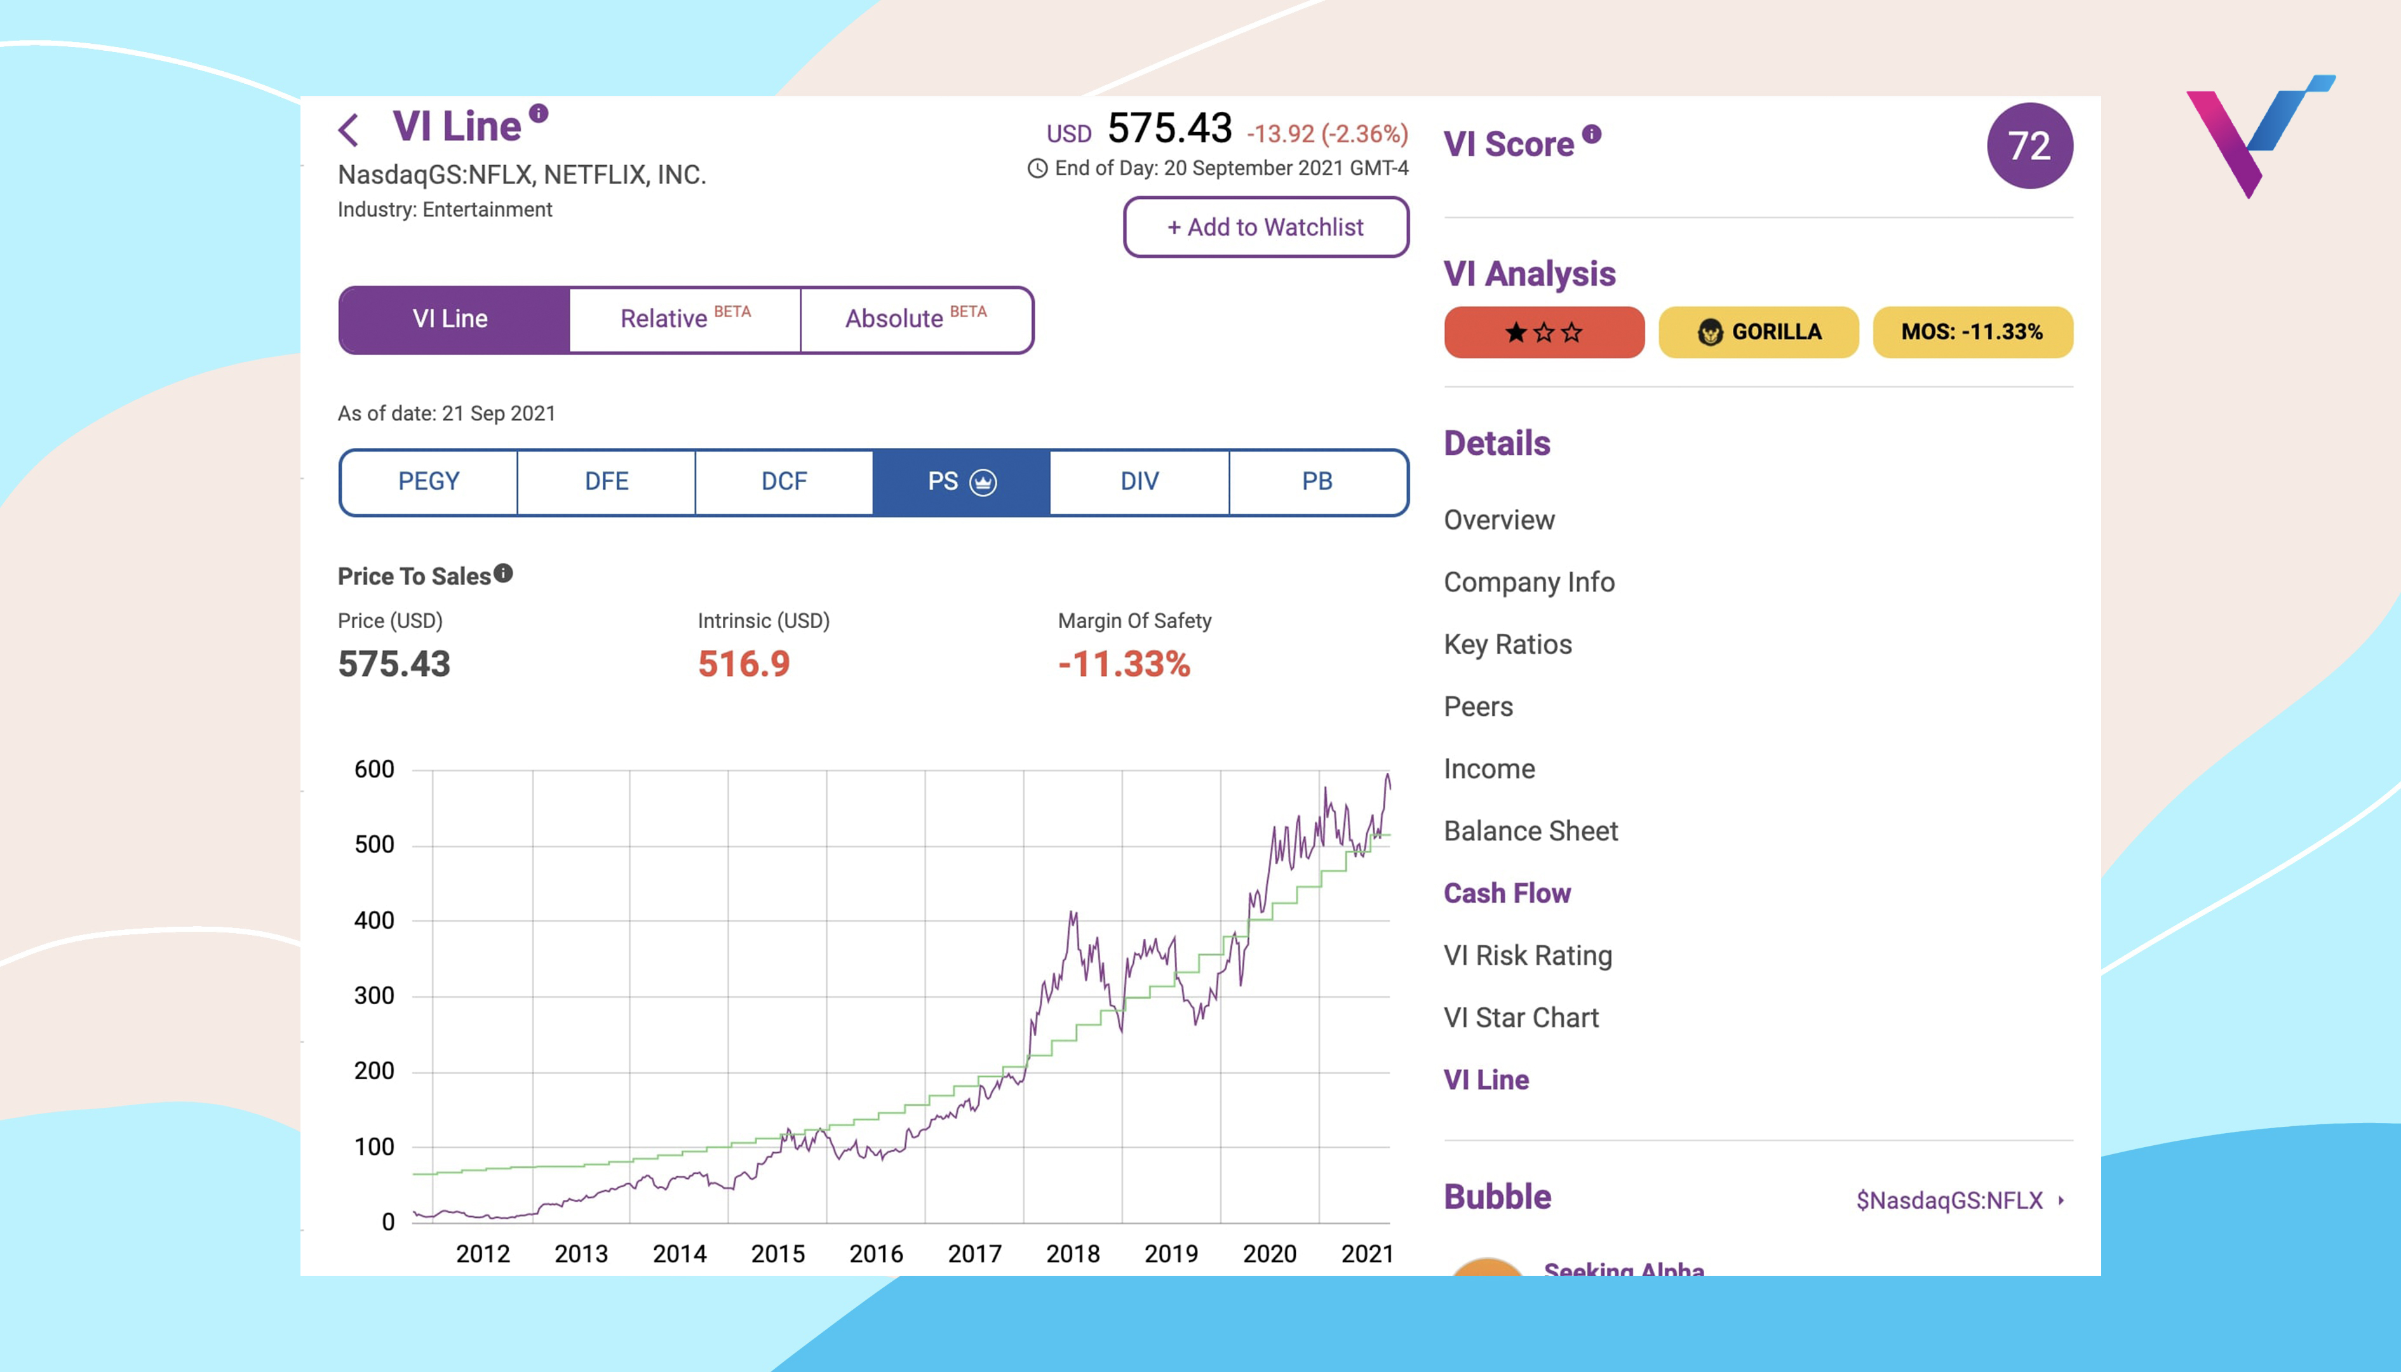2401x1372 pixels.
Task: Open the Balance Sheet link
Action: [x=1530, y=831]
